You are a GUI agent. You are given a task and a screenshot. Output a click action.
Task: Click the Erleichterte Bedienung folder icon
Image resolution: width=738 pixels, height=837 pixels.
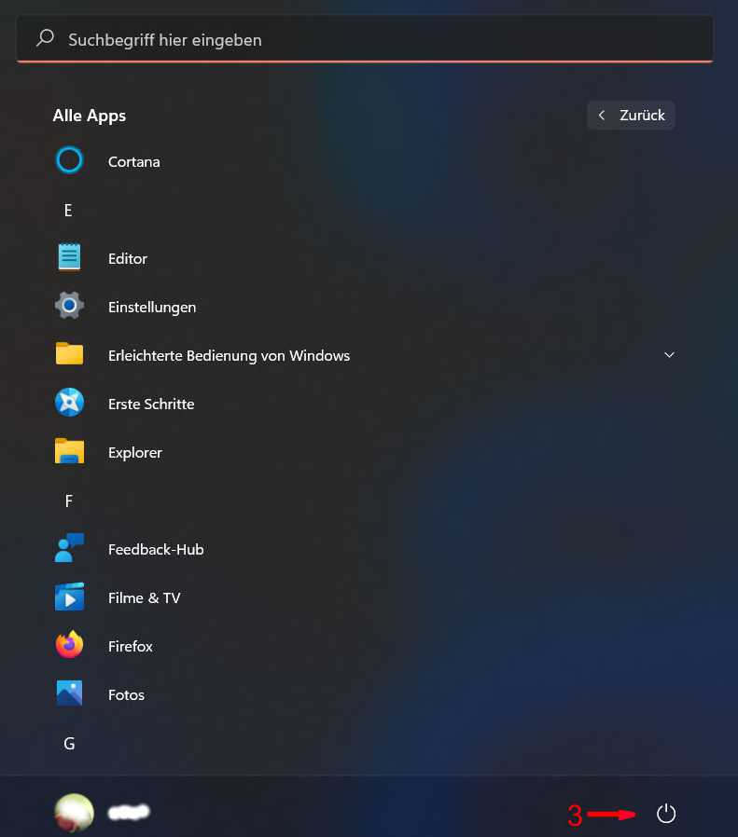(69, 353)
